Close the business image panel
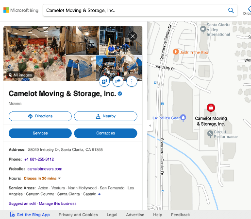The height and width of the screenshot is (219, 251). tap(133, 36)
